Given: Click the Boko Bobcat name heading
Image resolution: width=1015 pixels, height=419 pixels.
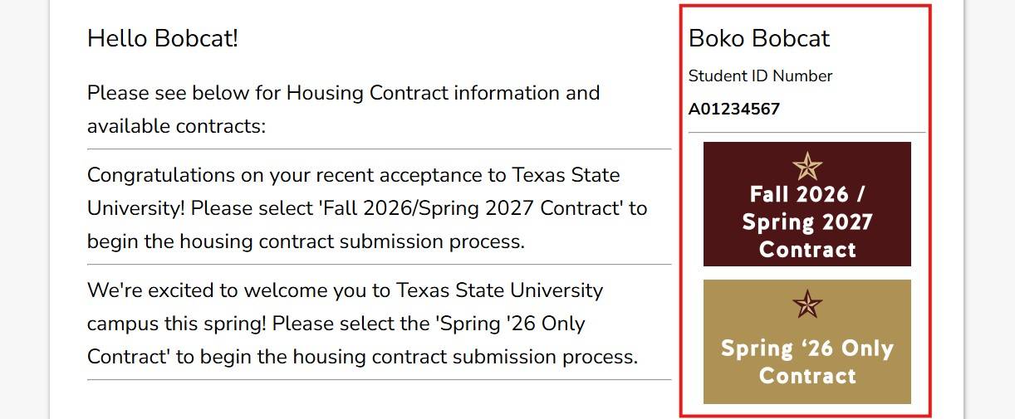Looking at the screenshot, I should tap(759, 39).
